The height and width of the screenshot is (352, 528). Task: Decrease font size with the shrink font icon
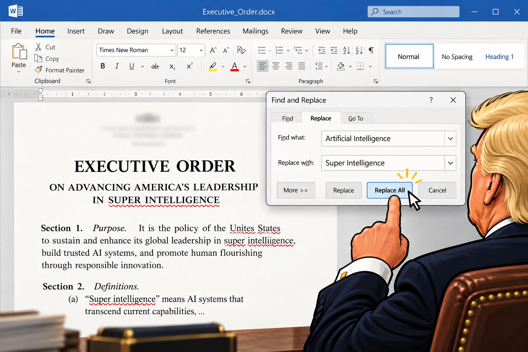click(x=226, y=50)
